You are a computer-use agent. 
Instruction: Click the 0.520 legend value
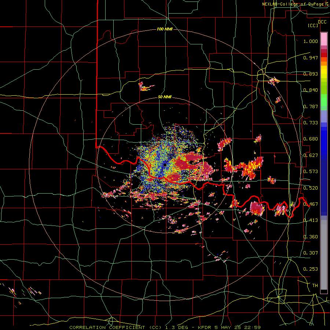pos(311,188)
